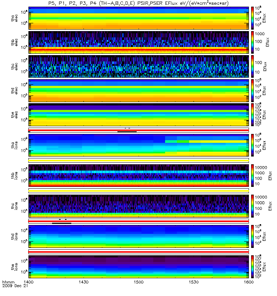The height and width of the screenshot is (296, 277).
Task: Click the "thd elec" axis label
Action: (14, 91)
